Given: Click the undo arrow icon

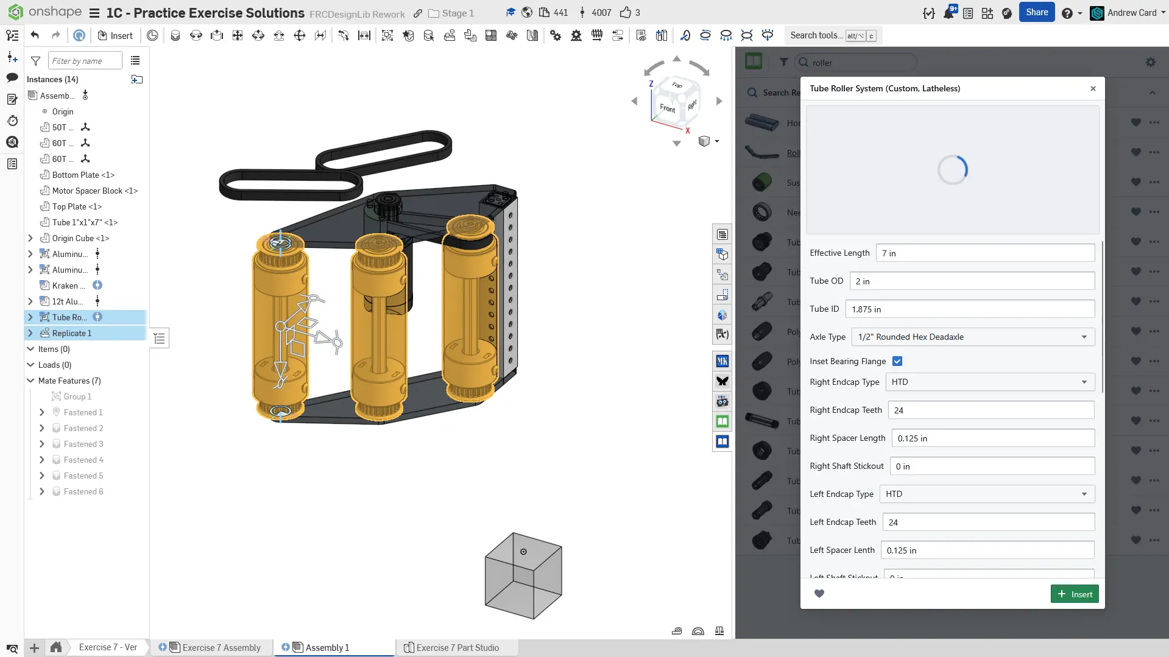Looking at the screenshot, I should (35, 35).
